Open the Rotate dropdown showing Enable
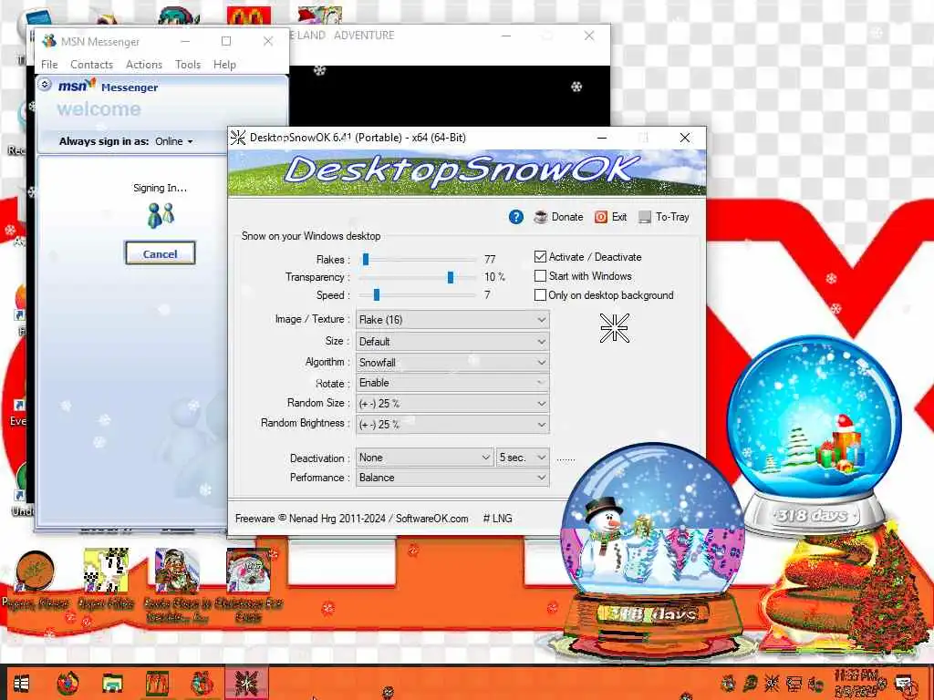This screenshot has width=934, height=700. click(452, 383)
